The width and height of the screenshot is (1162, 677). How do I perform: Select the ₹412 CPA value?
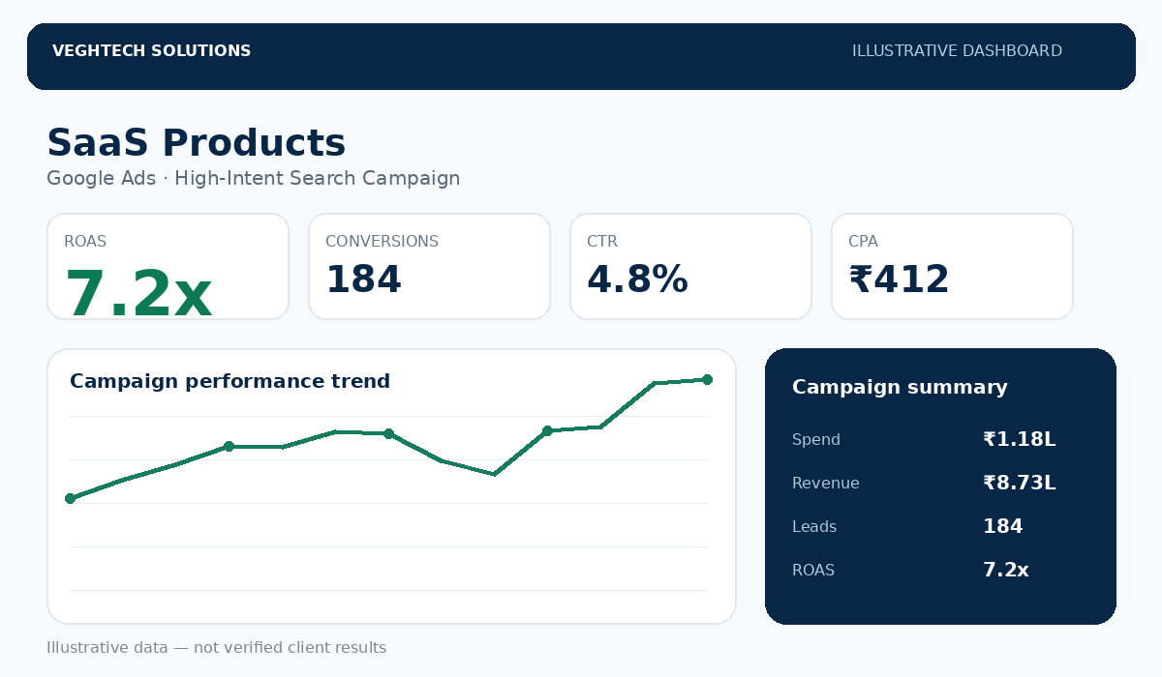tap(899, 280)
